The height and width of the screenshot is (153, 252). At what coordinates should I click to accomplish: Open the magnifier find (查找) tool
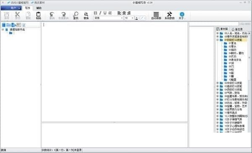click(x=76, y=15)
